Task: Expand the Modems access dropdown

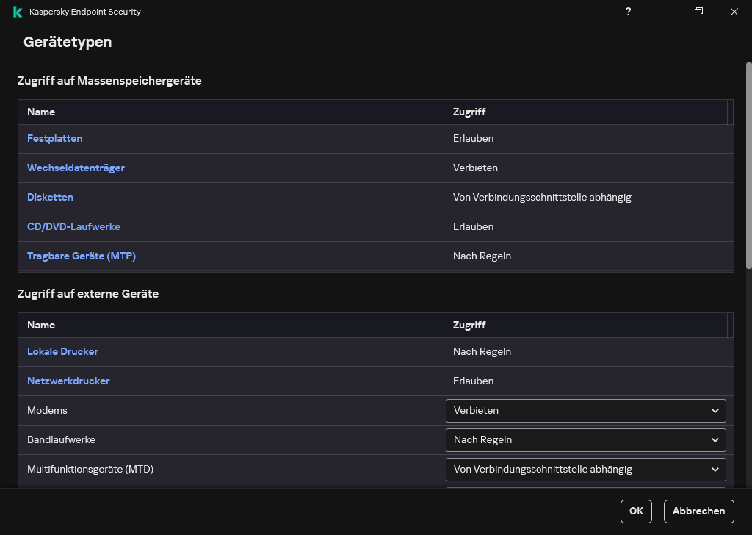Action: [x=585, y=410]
